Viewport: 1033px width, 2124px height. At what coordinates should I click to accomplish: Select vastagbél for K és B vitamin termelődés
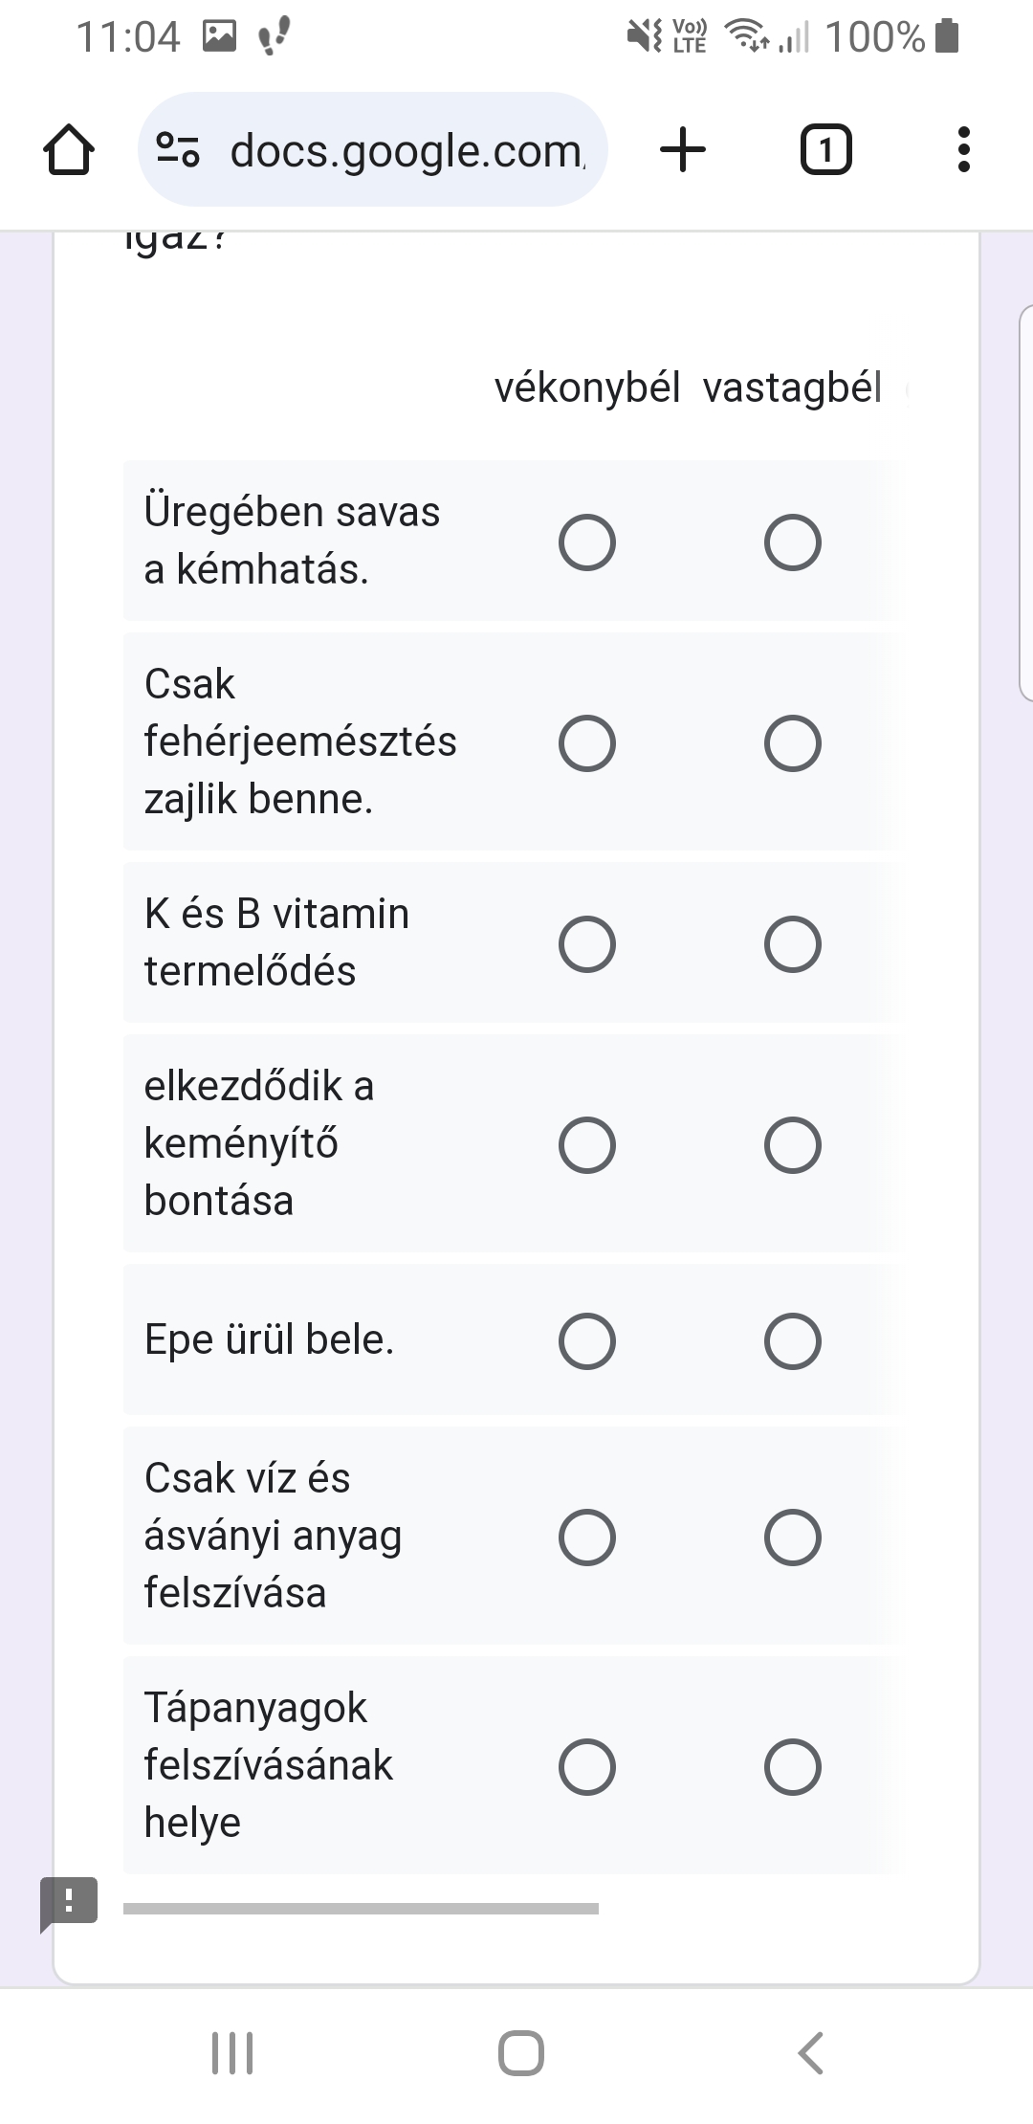pos(792,944)
